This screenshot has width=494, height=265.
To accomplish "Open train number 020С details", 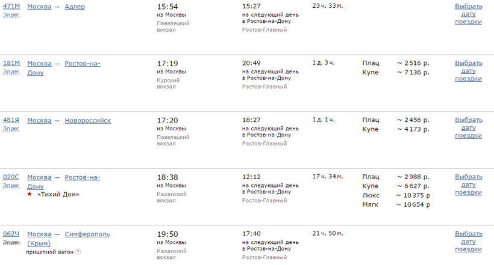I will [11, 177].
